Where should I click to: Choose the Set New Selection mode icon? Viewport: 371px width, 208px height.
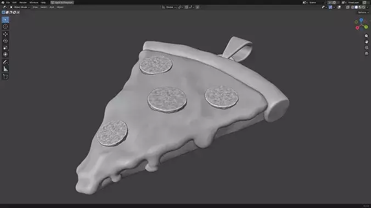3,12
